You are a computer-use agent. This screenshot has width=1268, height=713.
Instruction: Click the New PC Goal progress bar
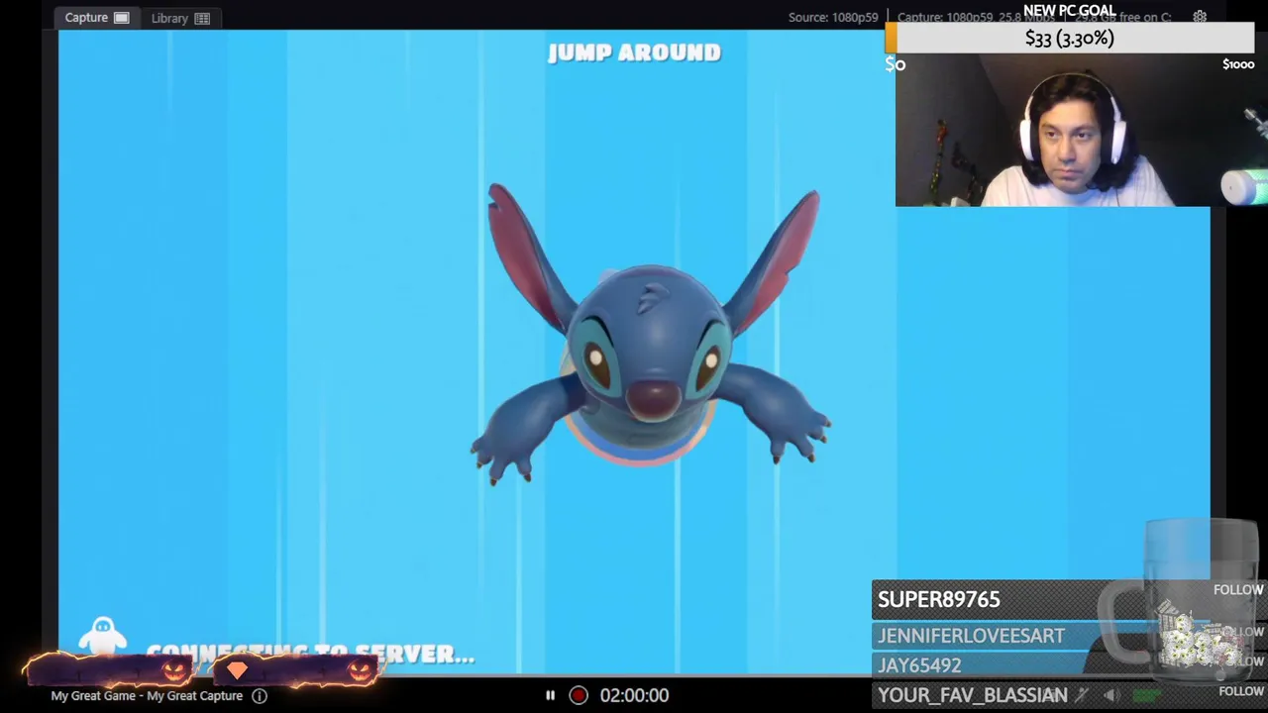pos(1070,39)
